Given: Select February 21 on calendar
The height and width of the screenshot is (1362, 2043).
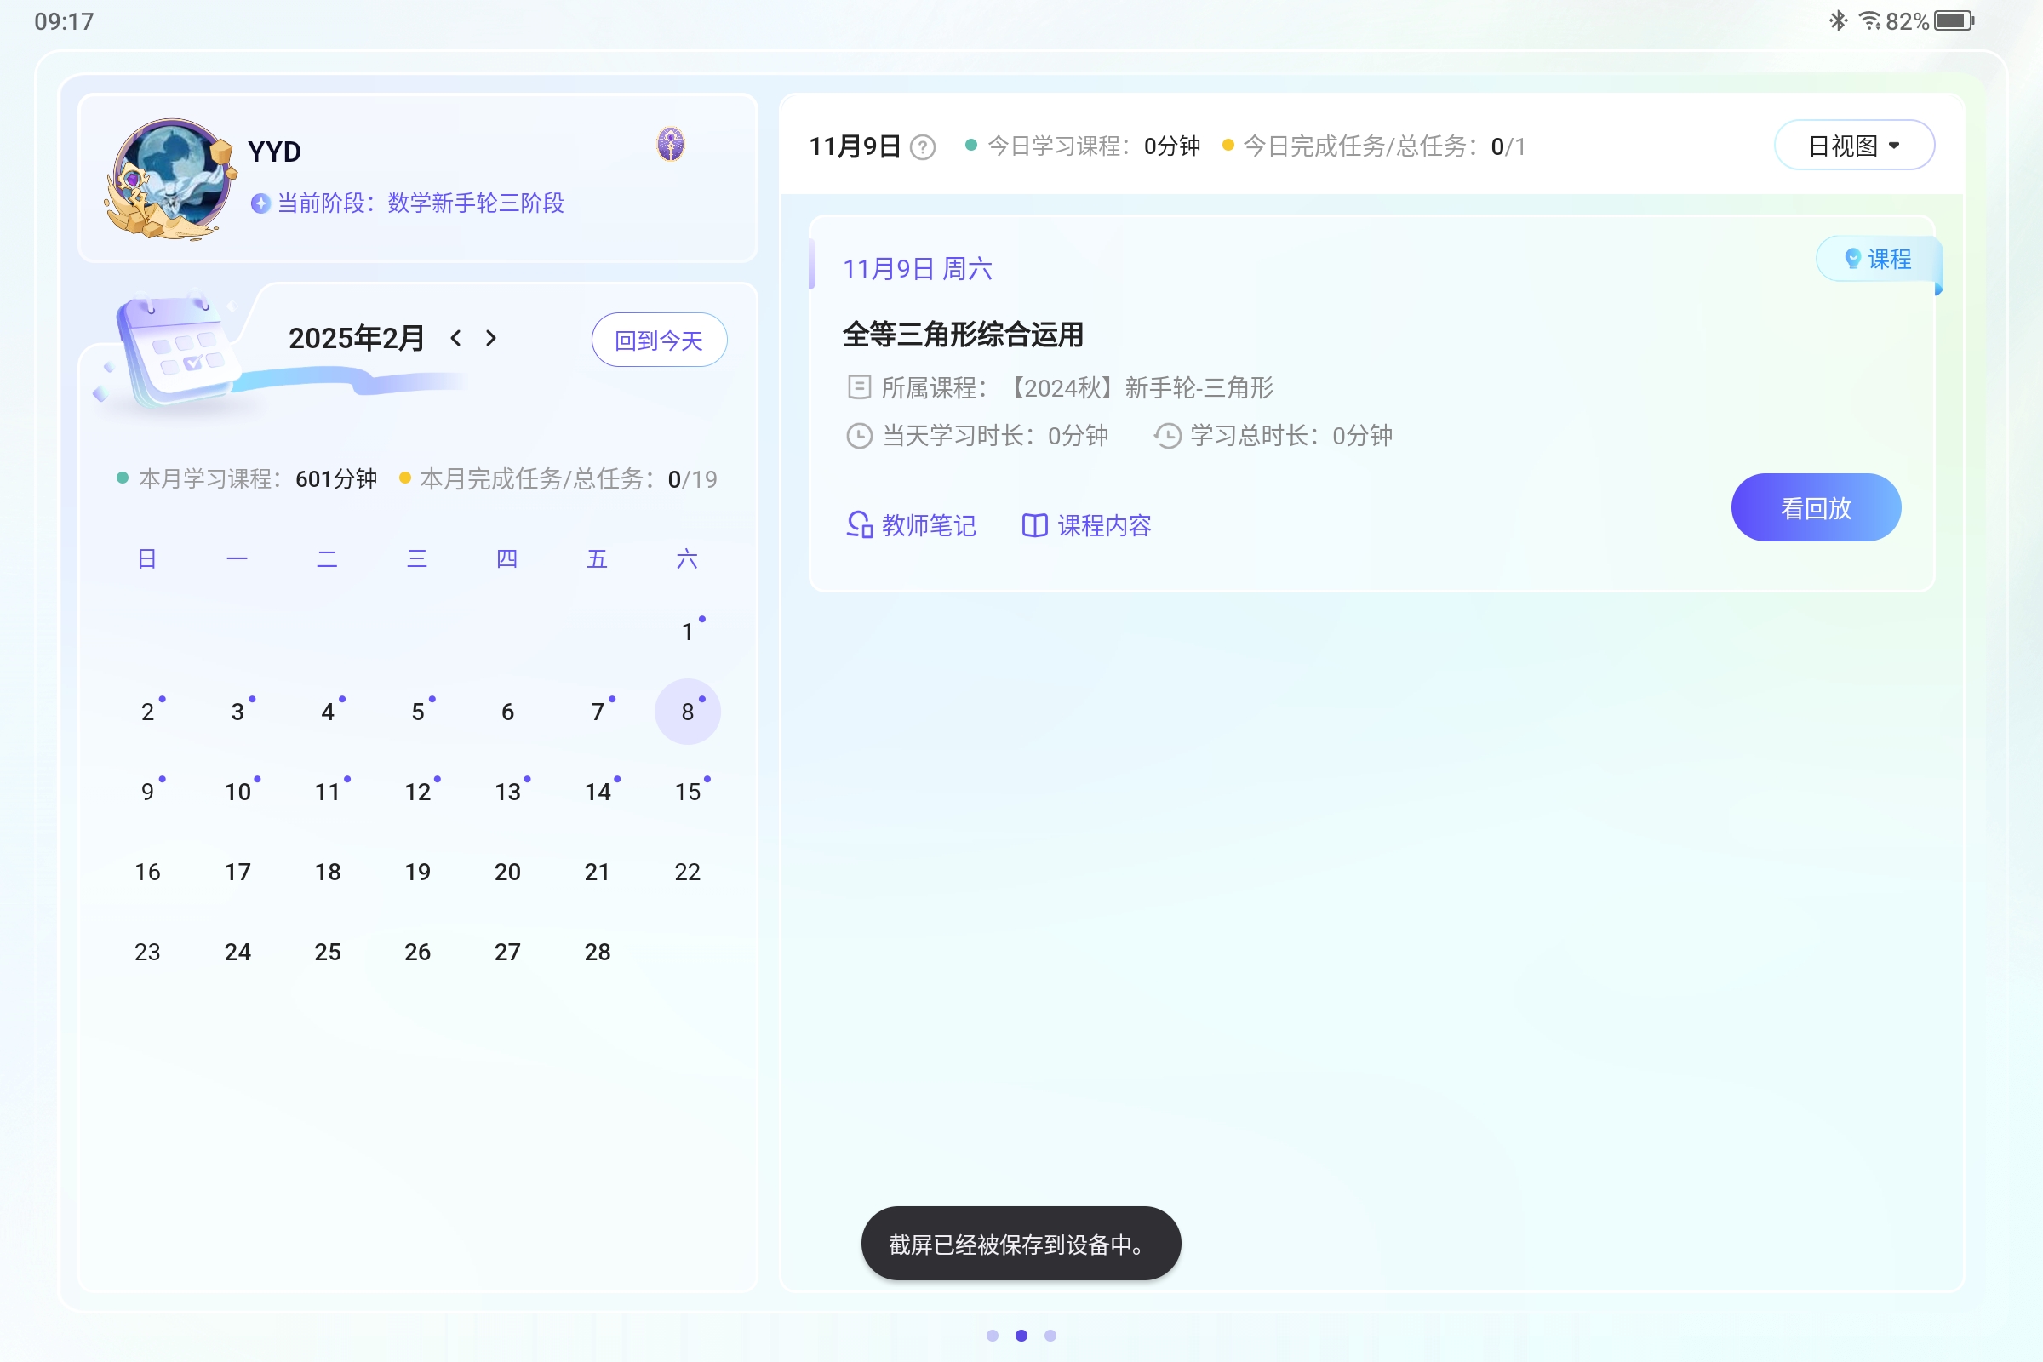Looking at the screenshot, I should tap(598, 871).
